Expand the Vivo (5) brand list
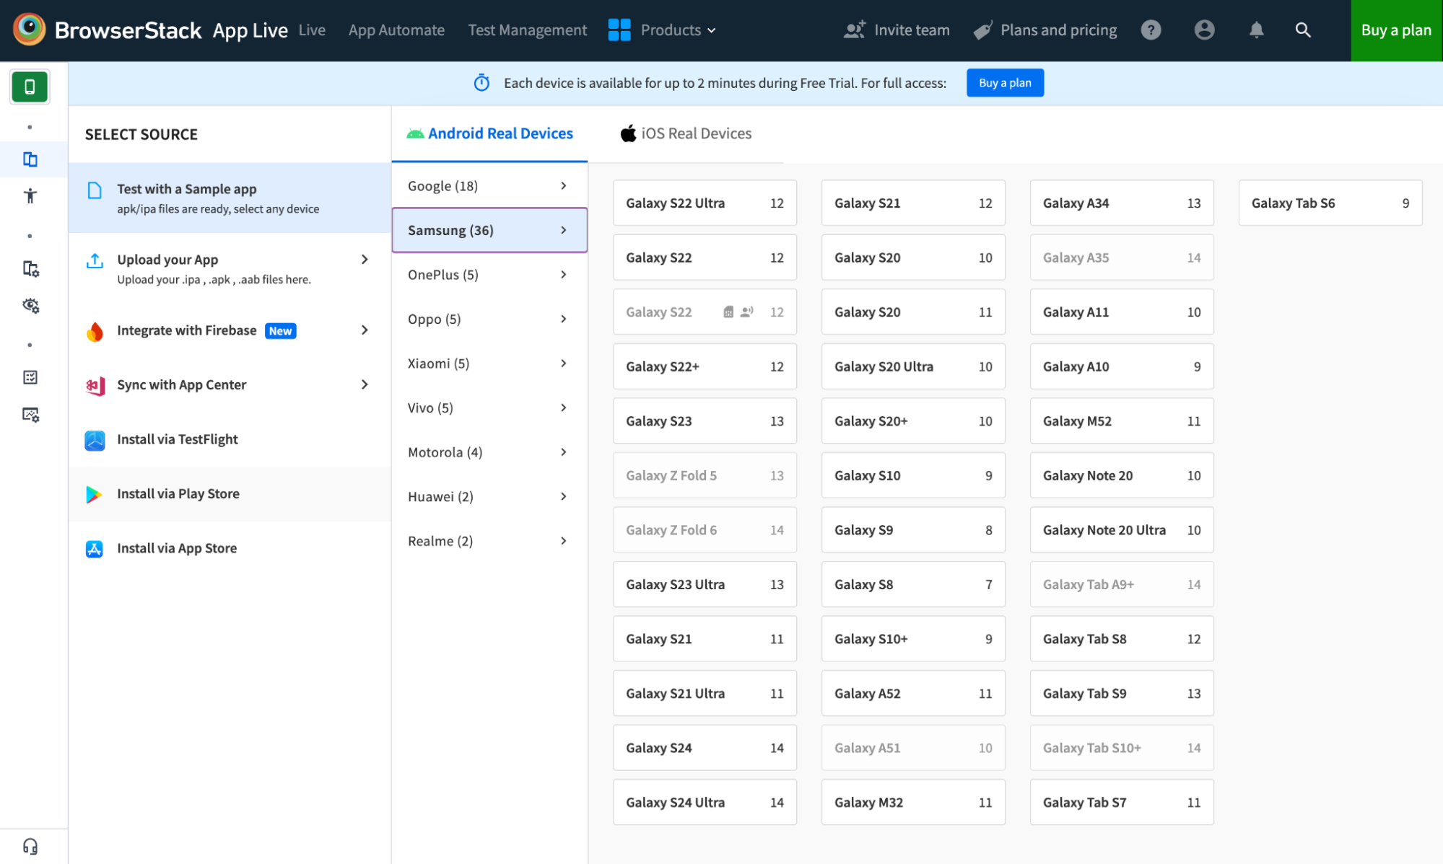This screenshot has height=864, width=1443. [x=489, y=407]
